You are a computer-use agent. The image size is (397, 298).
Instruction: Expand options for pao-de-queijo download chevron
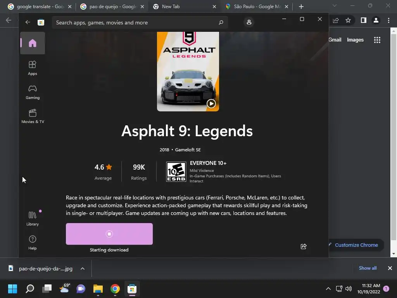[x=83, y=269]
